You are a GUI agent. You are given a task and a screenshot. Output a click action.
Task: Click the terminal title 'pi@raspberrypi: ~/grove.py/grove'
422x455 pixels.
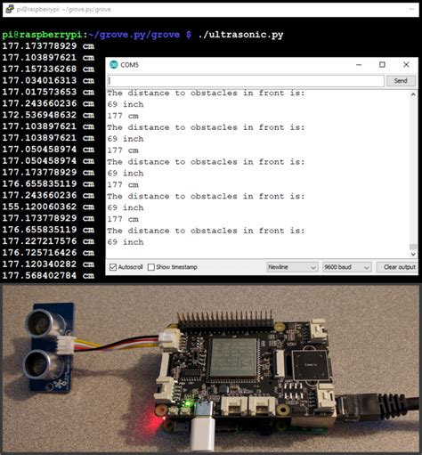point(63,10)
